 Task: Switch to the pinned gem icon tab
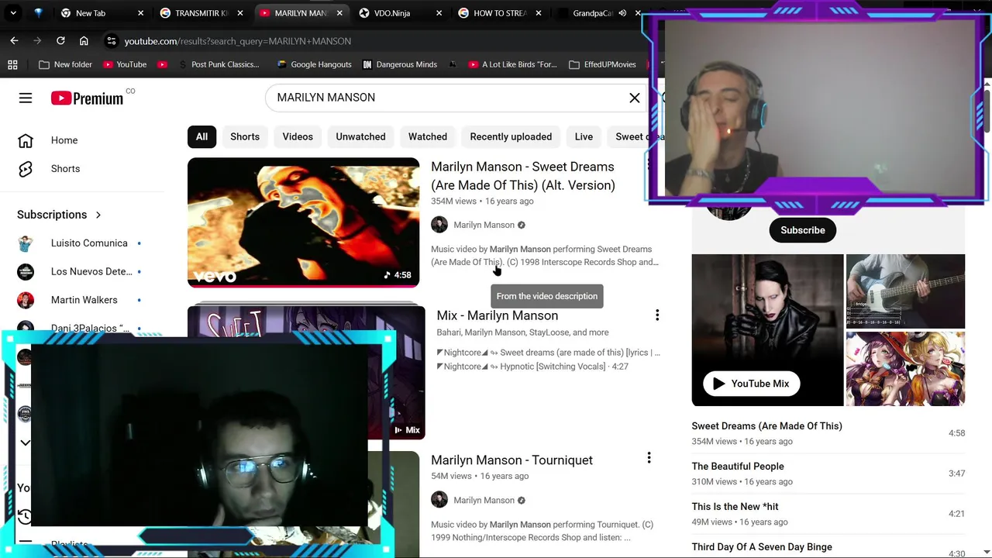click(39, 13)
